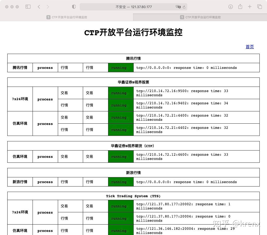The height and width of the screenshot is (235, 267).
Task: Switch to the first CTP开放平台运行环境监控 tab
Action: (x=67, y=17)
